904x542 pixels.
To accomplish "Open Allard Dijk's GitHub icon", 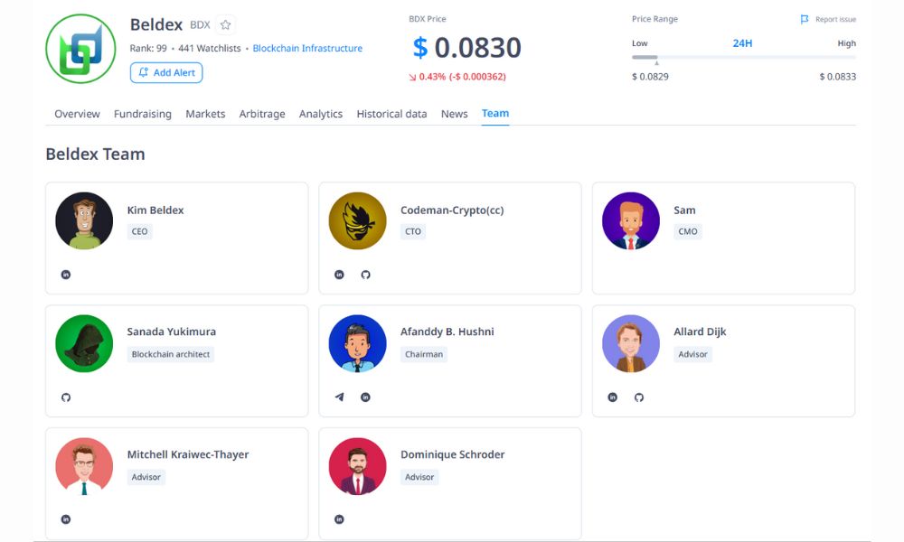I will click(x=639, y=397).
